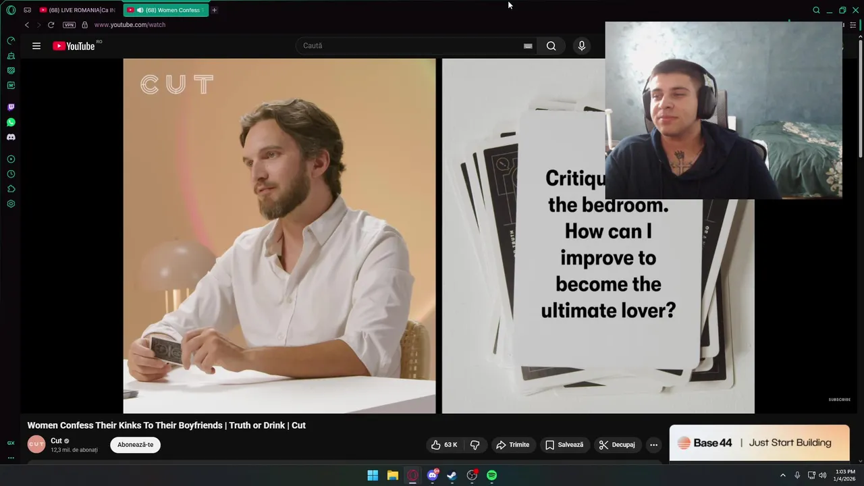
Task: Open the Player panel in sidebar
Action: pos(11,159)
